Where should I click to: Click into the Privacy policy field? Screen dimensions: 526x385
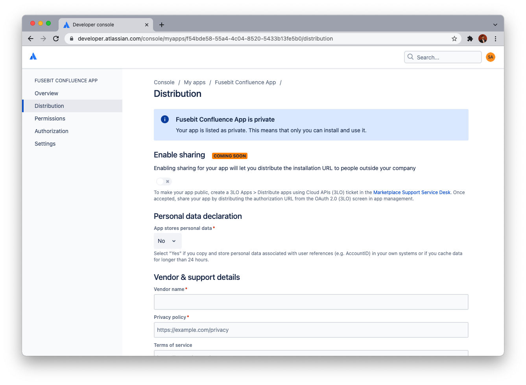point(311,330)
